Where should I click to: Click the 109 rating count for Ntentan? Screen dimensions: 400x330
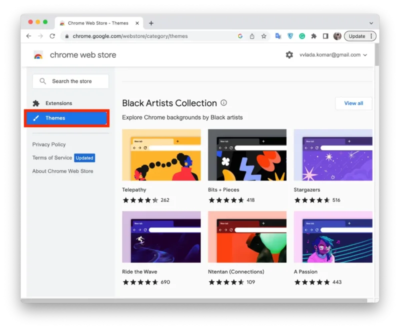251,282
